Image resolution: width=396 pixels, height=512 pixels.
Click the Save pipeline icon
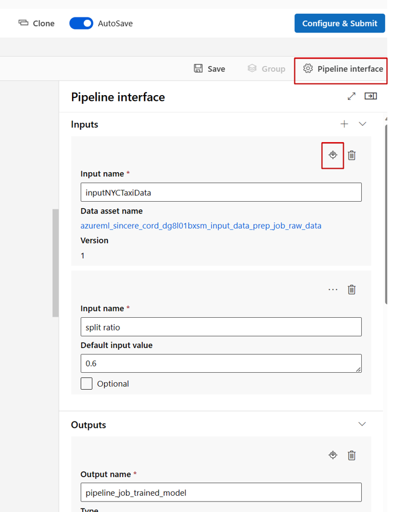tap(199, 68)
